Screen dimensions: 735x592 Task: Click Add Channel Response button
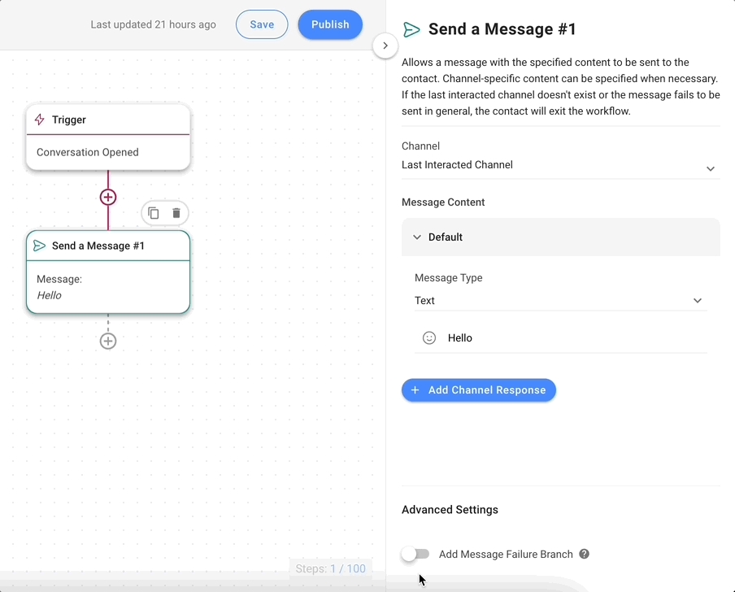click(x=479, y=390)
